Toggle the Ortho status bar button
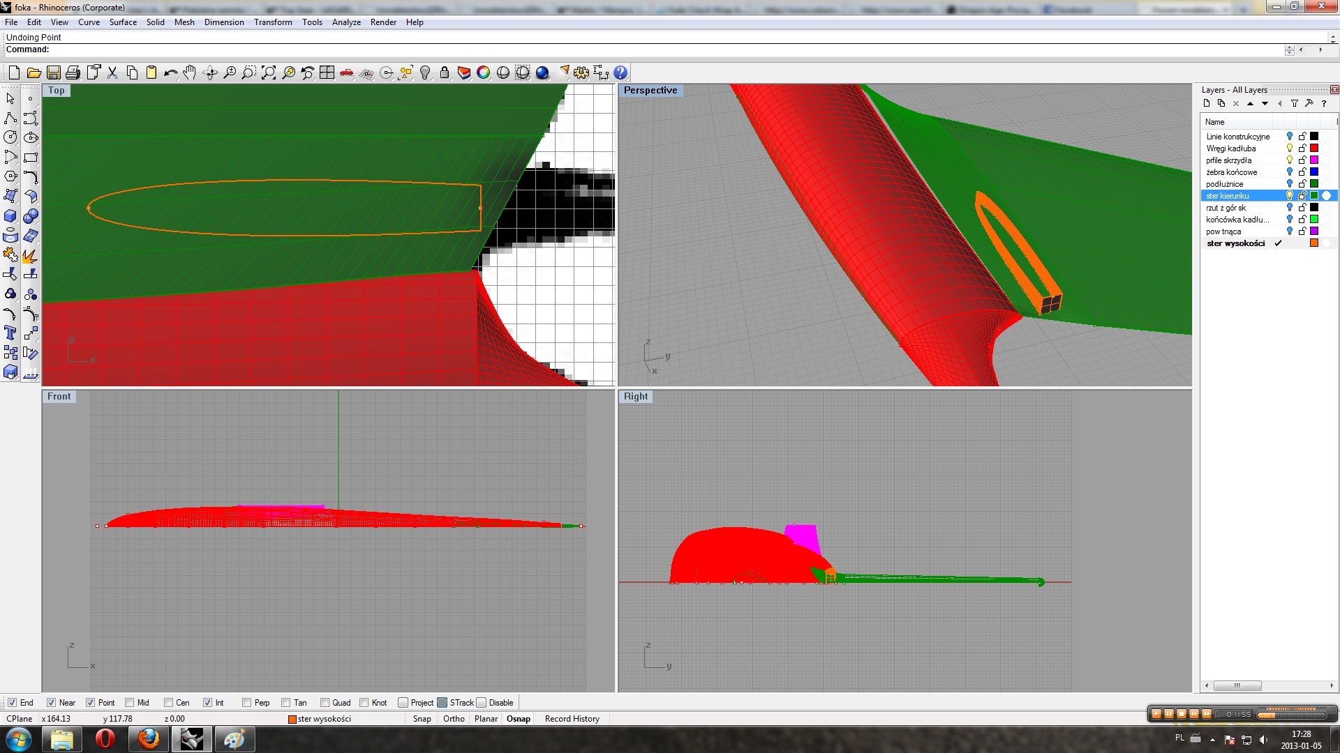Image resolution: width=1340 pixels, height=753 pixels. click(x=454, y=719)
